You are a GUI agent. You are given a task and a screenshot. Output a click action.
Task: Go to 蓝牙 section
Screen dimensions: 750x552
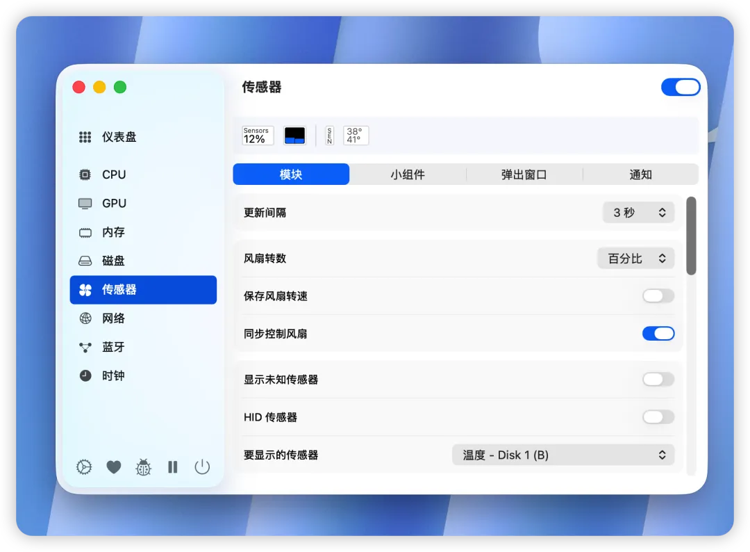click(113, 347)
